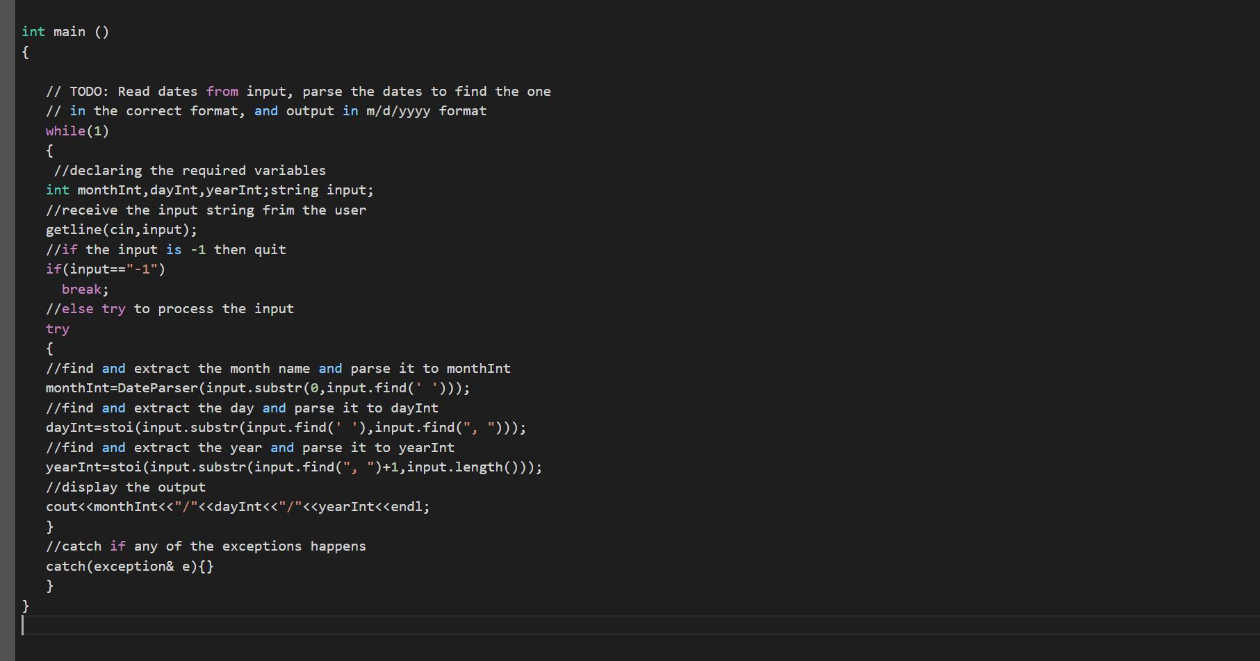
Task: Click the 'main' function name
Action: (x=69, y=32)
